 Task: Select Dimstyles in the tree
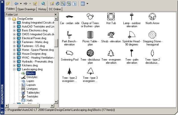pos(32,77)
